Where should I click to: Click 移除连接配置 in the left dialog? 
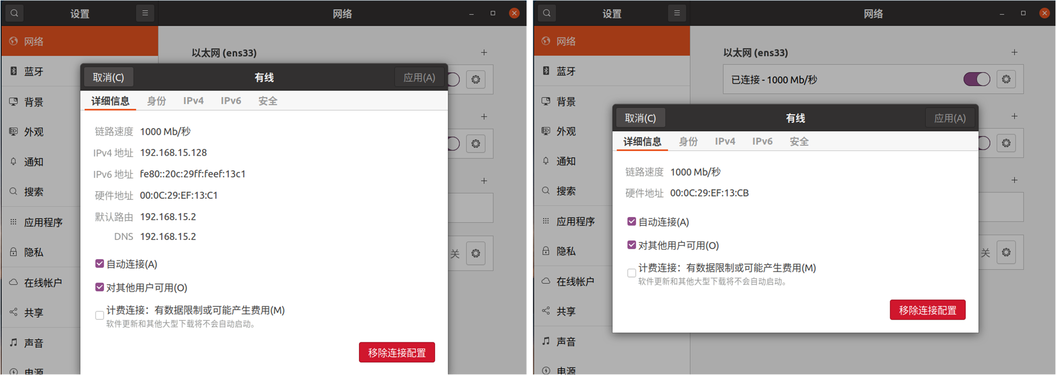click(397, 352)
